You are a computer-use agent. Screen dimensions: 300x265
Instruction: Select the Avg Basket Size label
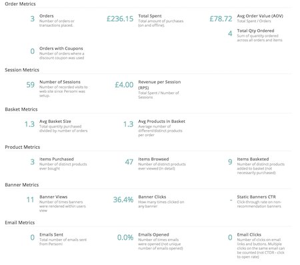click(x=55, y=121)
